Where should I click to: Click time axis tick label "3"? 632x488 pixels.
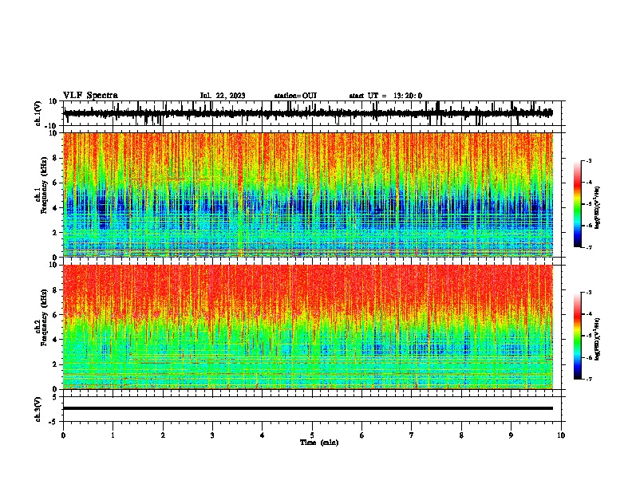point(212,435)
